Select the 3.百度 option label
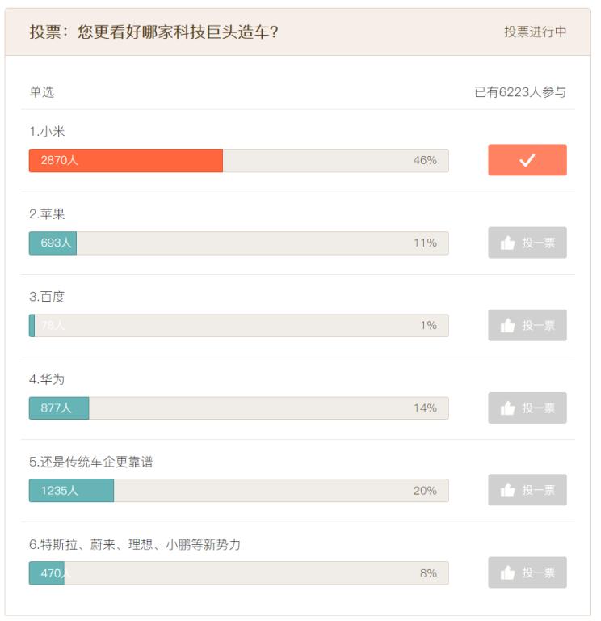 coord(47,297)
